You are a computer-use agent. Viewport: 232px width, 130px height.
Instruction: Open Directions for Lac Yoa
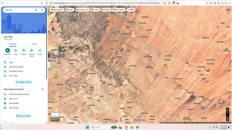point(7,50)
